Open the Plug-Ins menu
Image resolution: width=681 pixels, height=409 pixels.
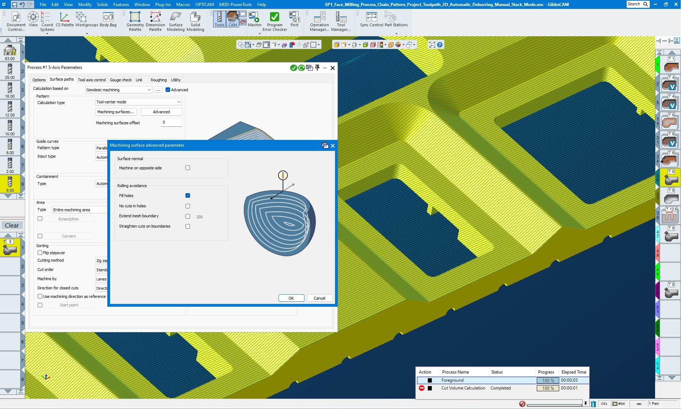pyautogui.click(x=163, y=5)
